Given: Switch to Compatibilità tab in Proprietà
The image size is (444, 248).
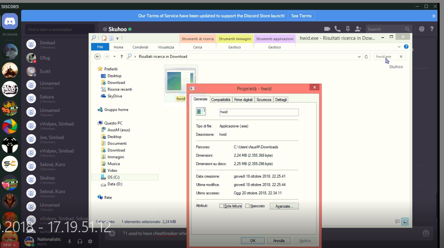Looking at the screenshot, I should pos(221,100).
